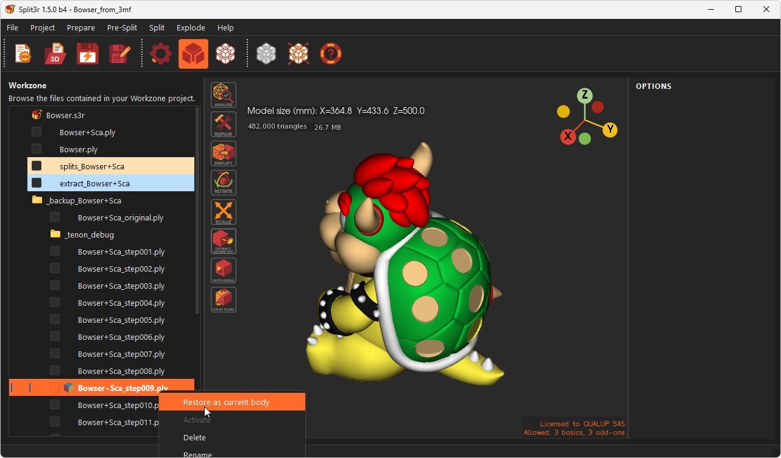Click the OPTIONS panel heading

654,86
